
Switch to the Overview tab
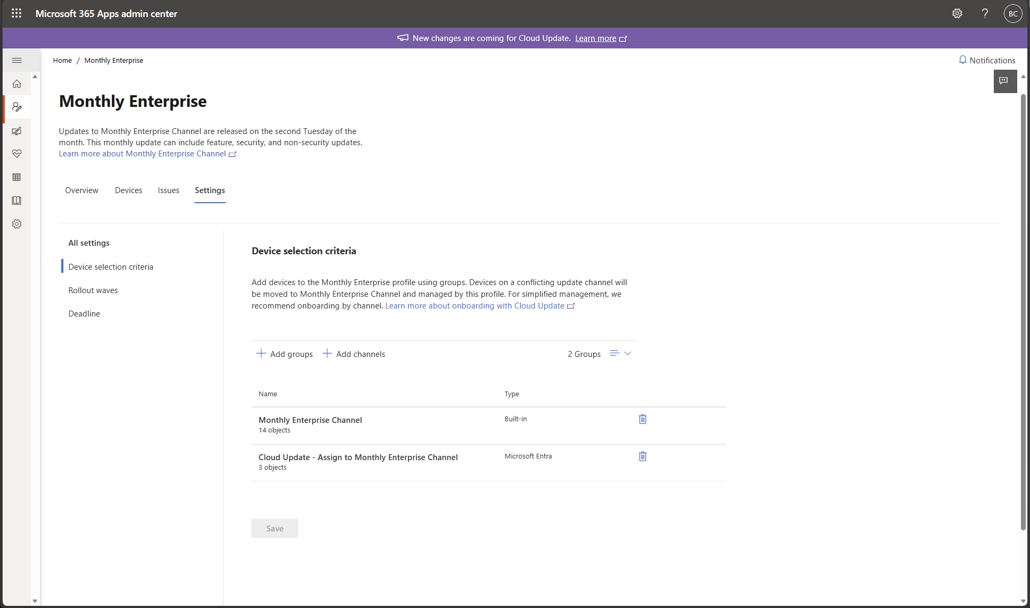click(81, 190)
